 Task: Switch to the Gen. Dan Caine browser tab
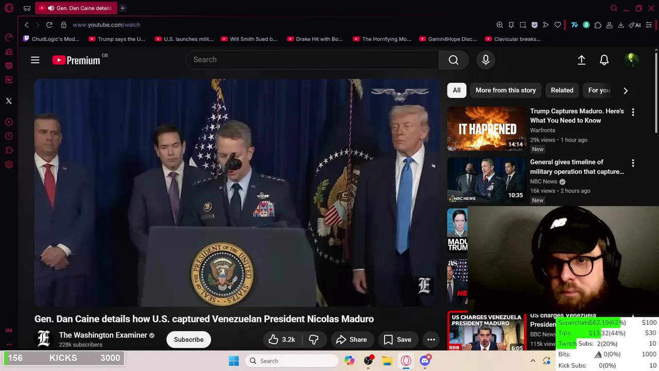pyautogui.click(x=76, y=8)
